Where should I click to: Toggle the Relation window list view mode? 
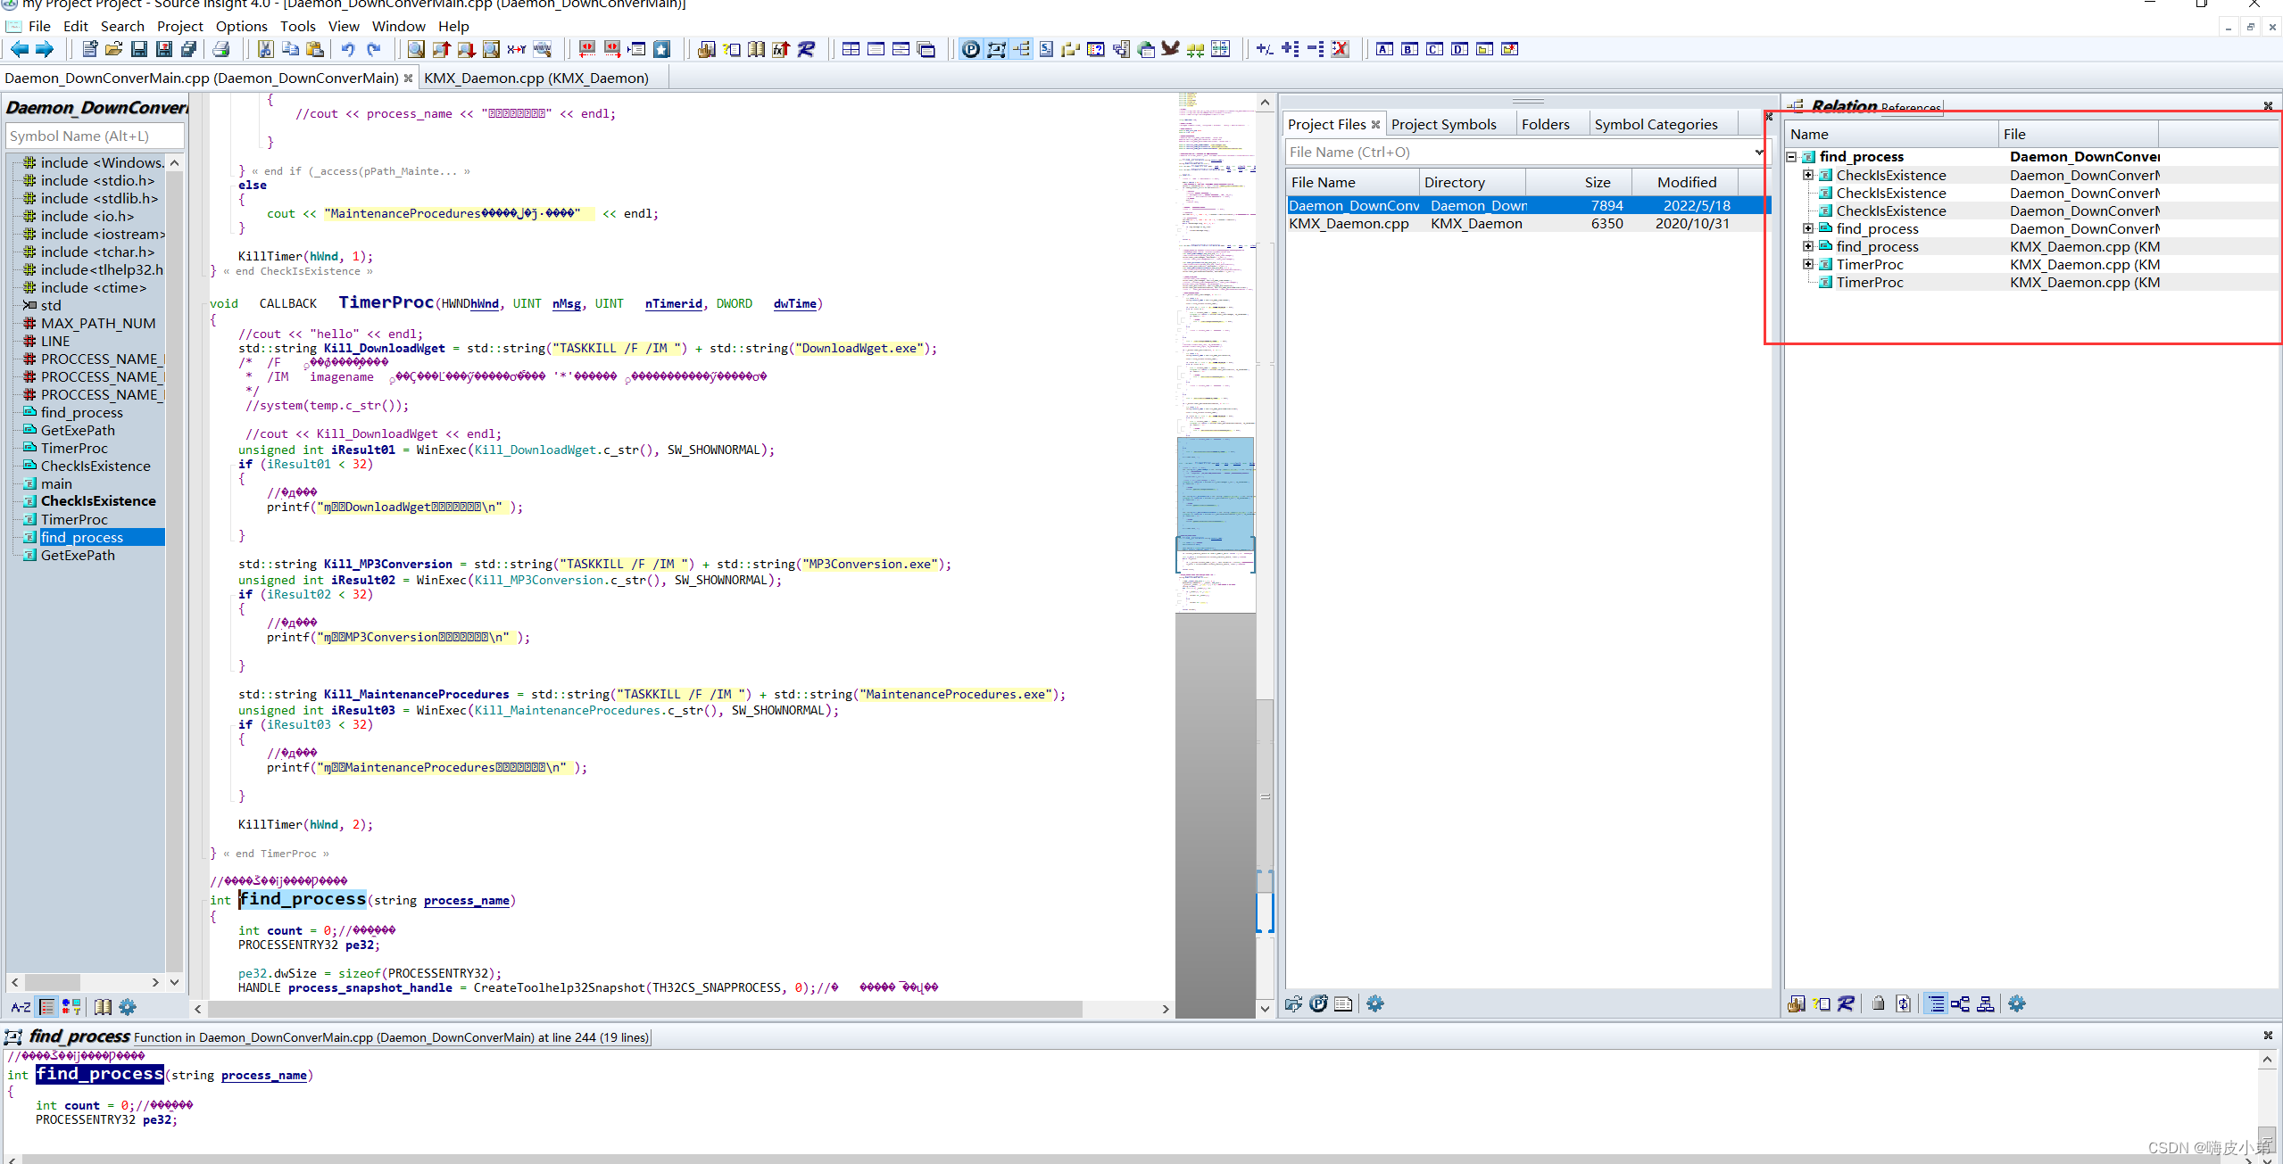click(1935, 1003)
